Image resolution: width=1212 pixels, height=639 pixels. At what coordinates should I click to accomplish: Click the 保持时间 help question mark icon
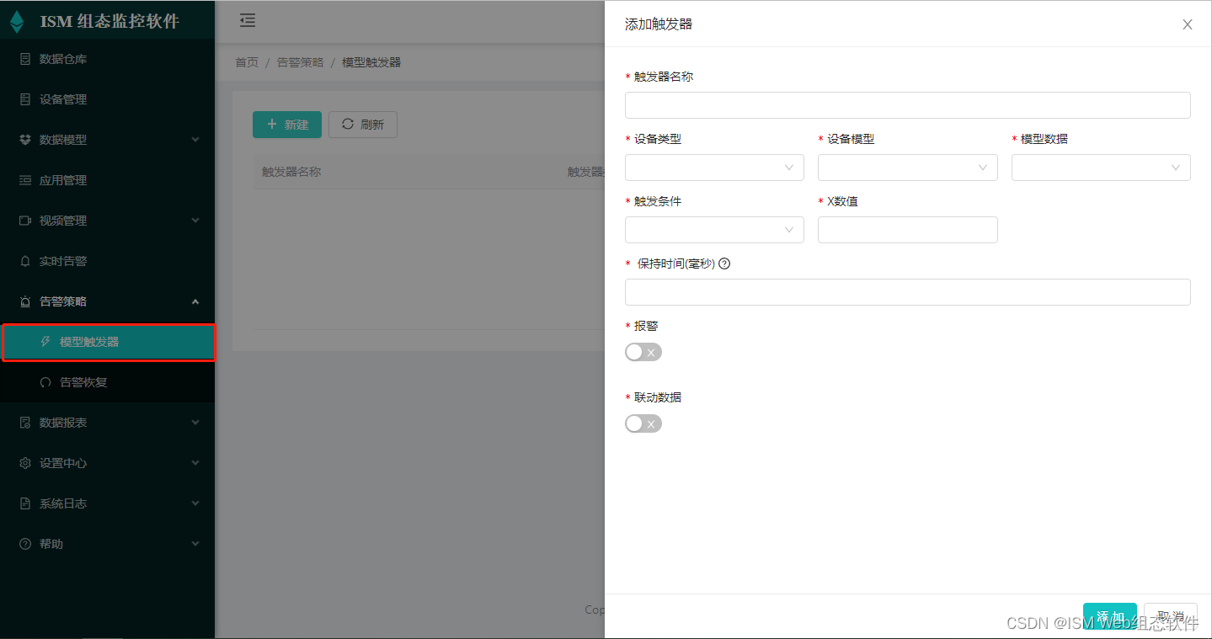click(724, 263)
